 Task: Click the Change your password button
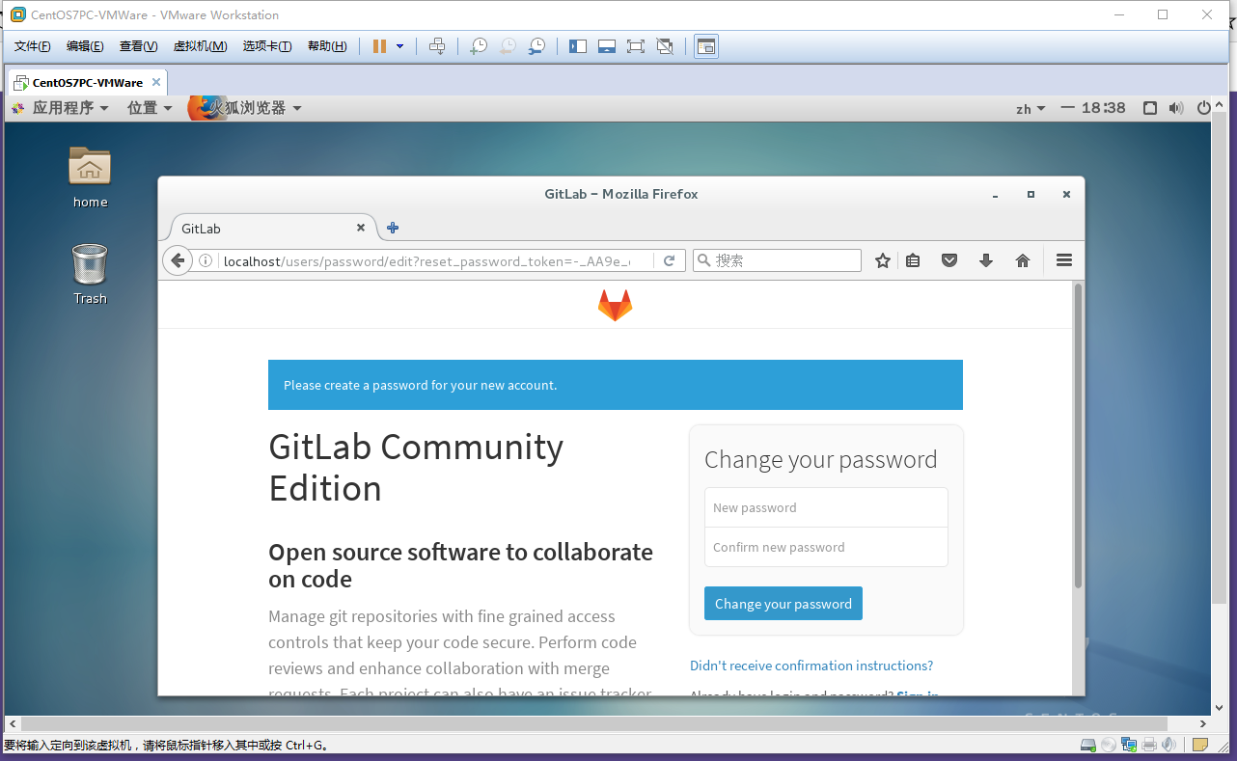coord(783,604)
